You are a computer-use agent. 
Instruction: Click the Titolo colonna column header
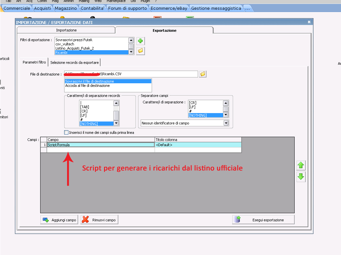pyautogui.click(x=198, y=140)
